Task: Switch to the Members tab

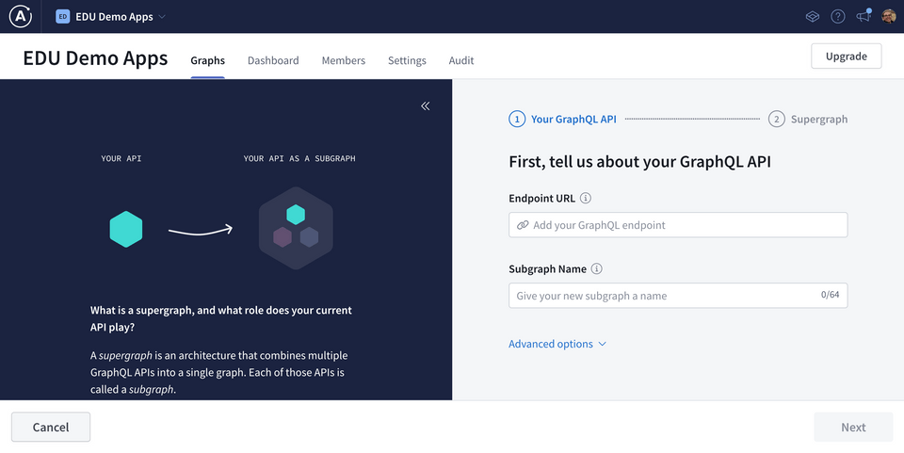Action: (344, 60)
